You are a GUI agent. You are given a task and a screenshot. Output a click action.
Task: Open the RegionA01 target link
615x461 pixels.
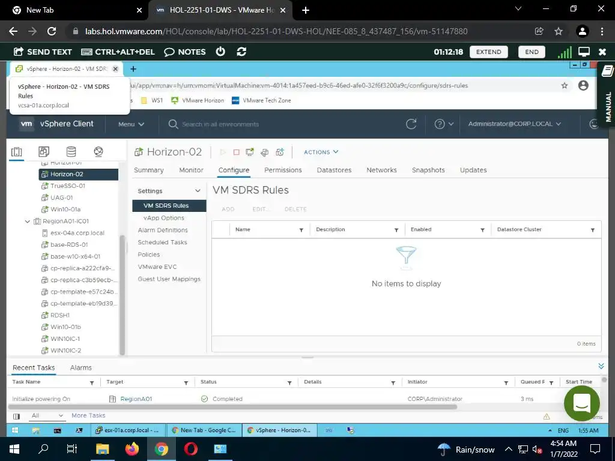pyautogui.click(x=136, y=399)
